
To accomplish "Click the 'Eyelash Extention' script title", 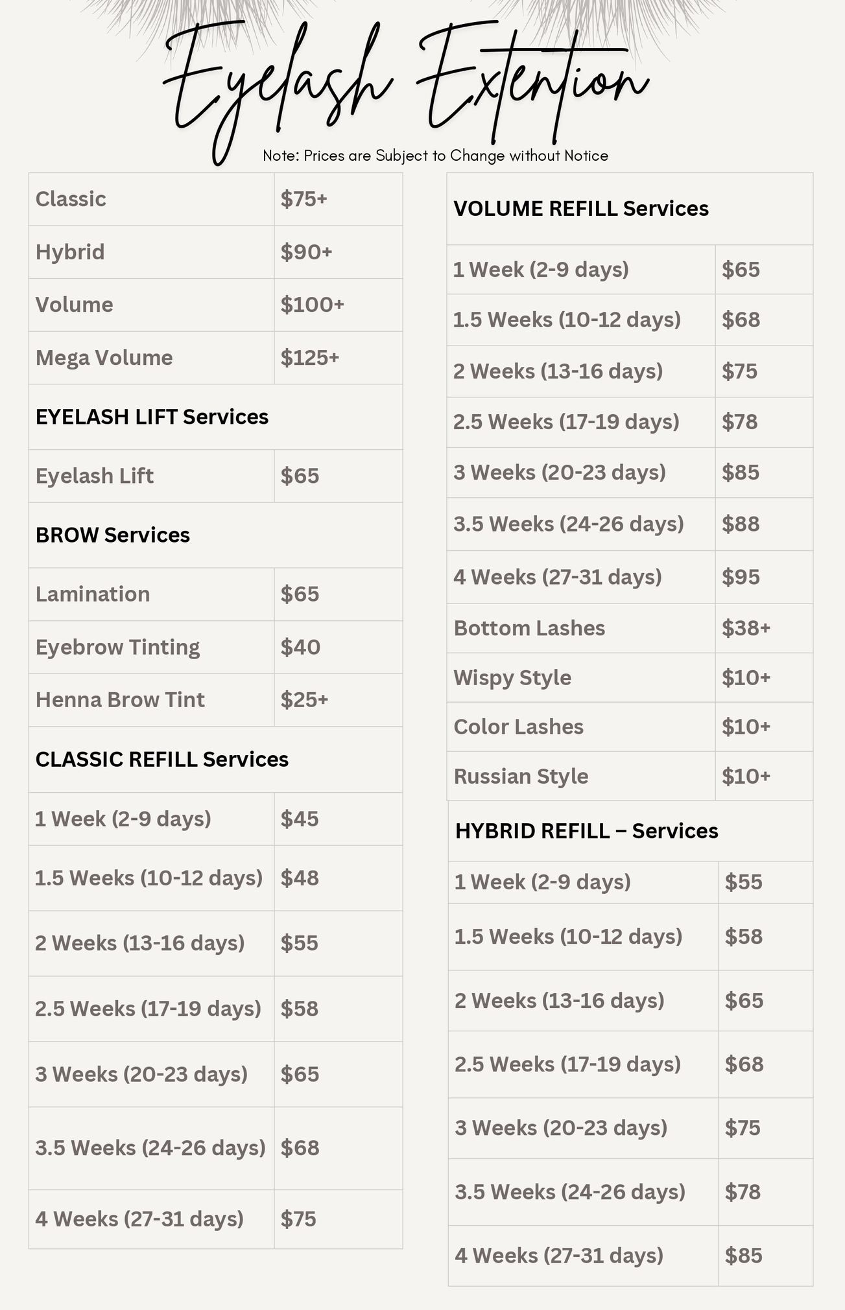I will (405, 84).
